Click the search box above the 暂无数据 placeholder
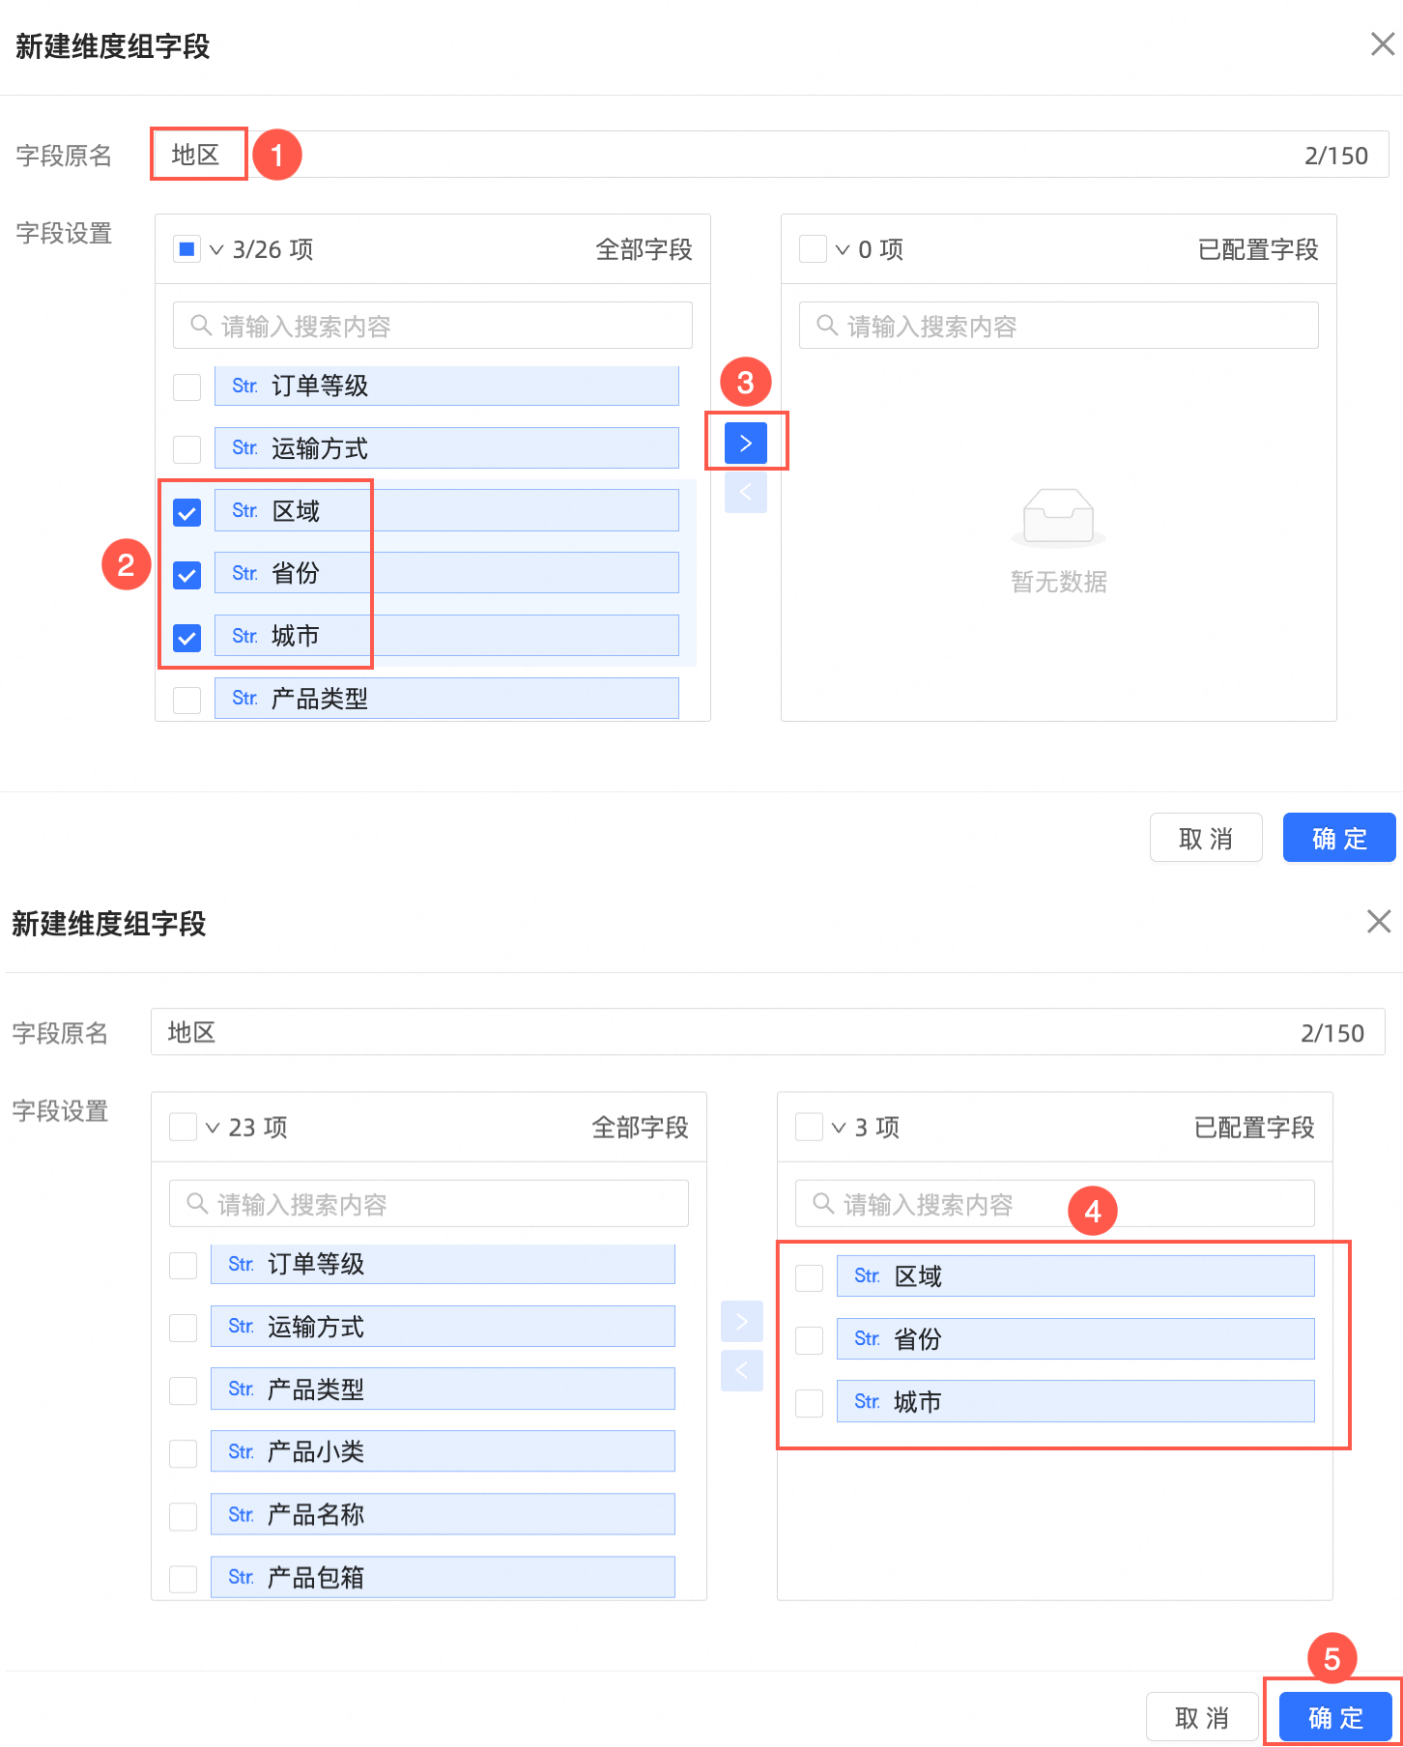The width and height of the screenshot is (1403, 1747). [x=1058, y=326]
